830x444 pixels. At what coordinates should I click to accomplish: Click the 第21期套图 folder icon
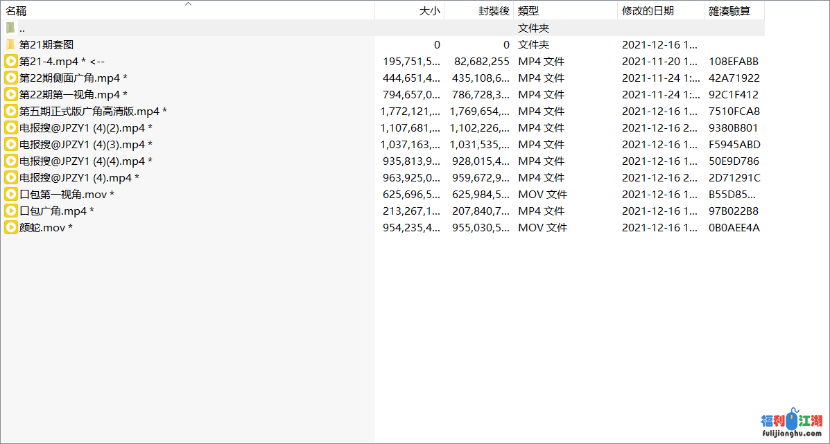click(10, 44)
